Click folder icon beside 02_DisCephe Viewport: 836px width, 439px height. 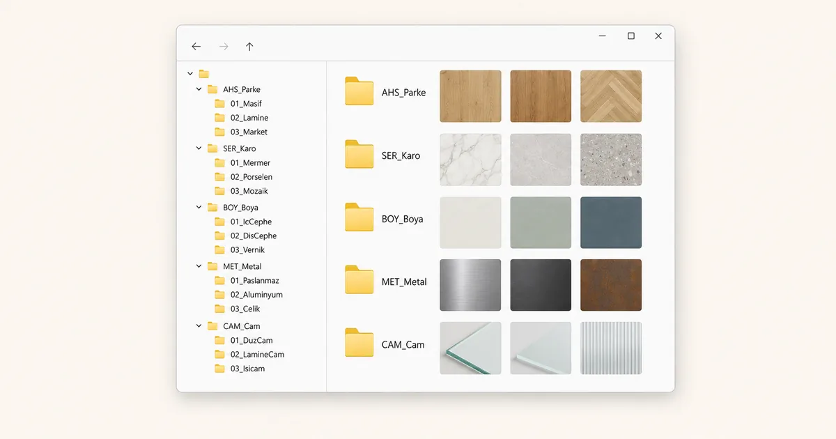point(220,236)
